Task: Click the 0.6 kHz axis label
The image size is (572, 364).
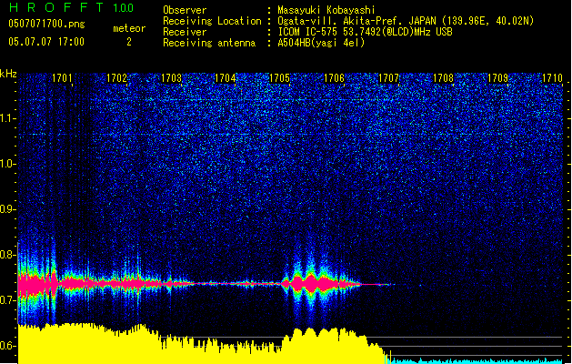Action: pyautogui.click(x=8, y=346)
